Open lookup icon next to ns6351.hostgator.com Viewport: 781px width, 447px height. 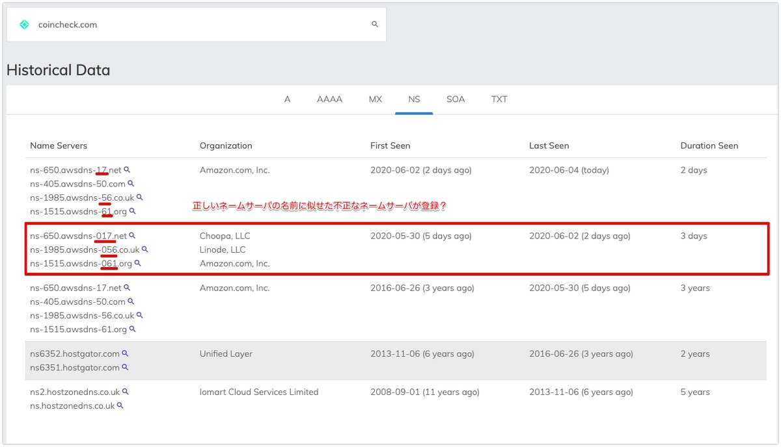[125, 368]
